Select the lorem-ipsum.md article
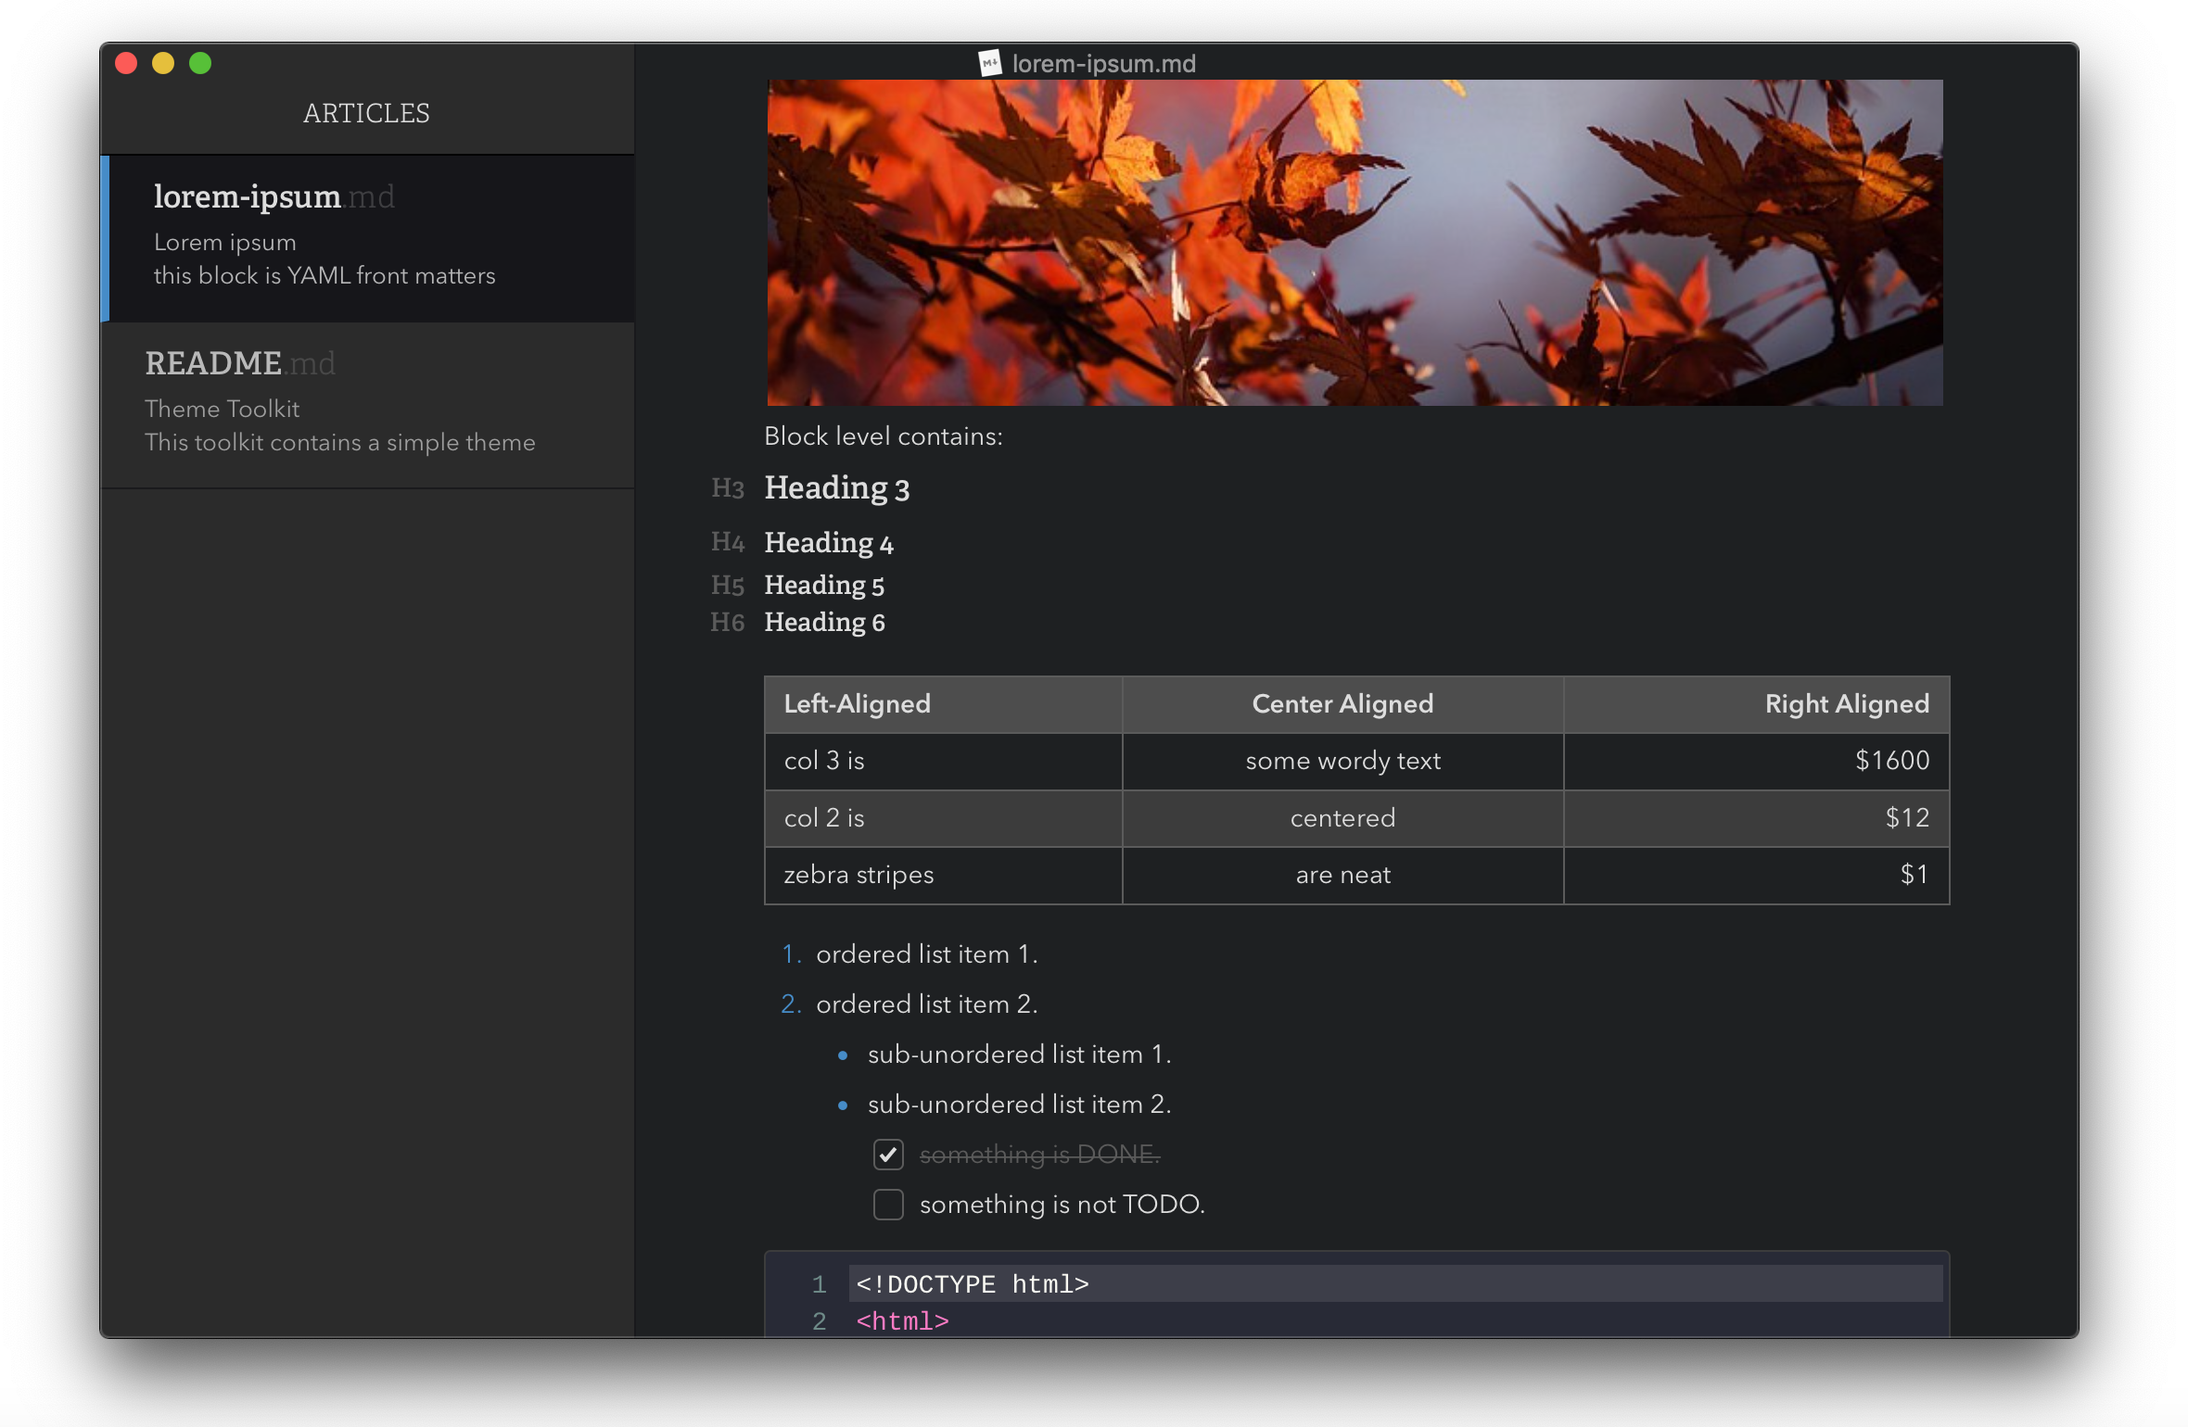This screenshot has height=1427, width=2188. [x=367, y=234]
